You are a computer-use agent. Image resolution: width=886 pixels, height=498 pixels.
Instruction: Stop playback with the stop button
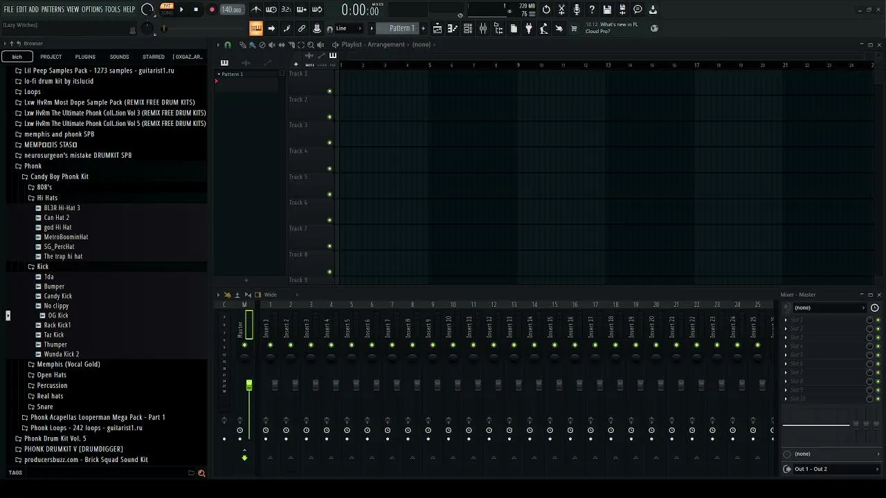tap(196, 10)
